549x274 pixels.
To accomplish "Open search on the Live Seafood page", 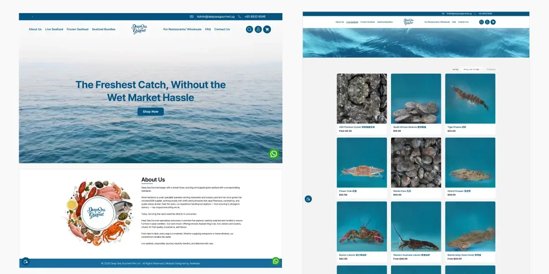I will 481,22.
